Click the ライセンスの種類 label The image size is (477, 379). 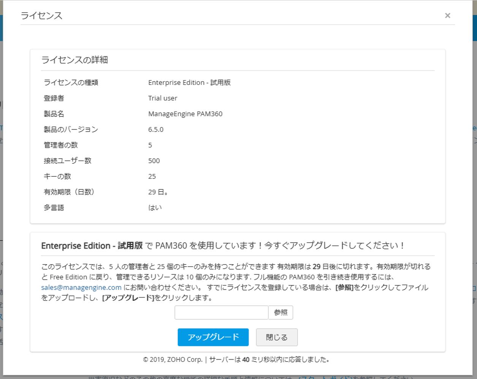click(x=71, y=82)
